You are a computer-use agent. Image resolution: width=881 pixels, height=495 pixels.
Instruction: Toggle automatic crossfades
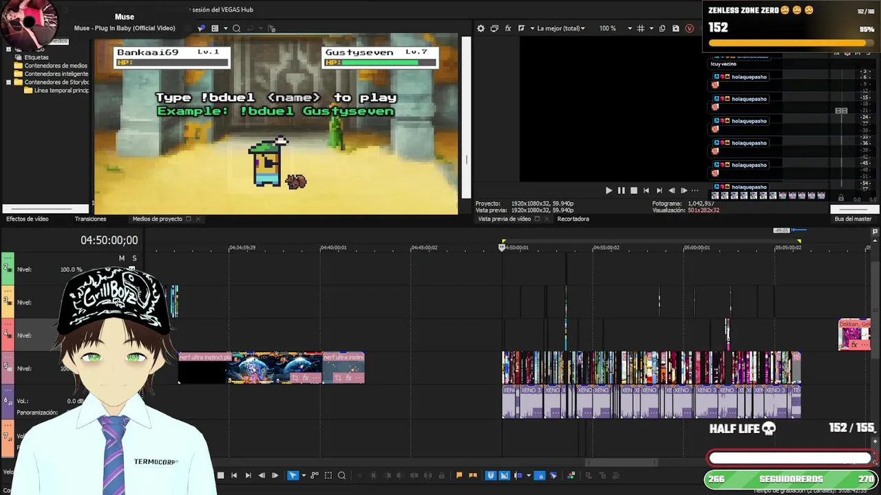click(505, 475)
